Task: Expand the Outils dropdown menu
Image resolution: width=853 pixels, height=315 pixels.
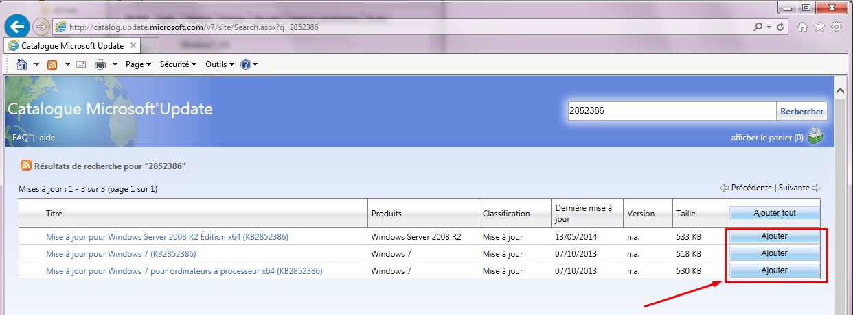Action: (220, 64)
